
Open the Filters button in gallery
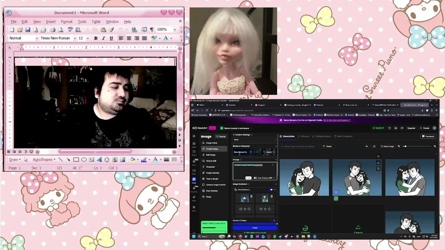327,146
